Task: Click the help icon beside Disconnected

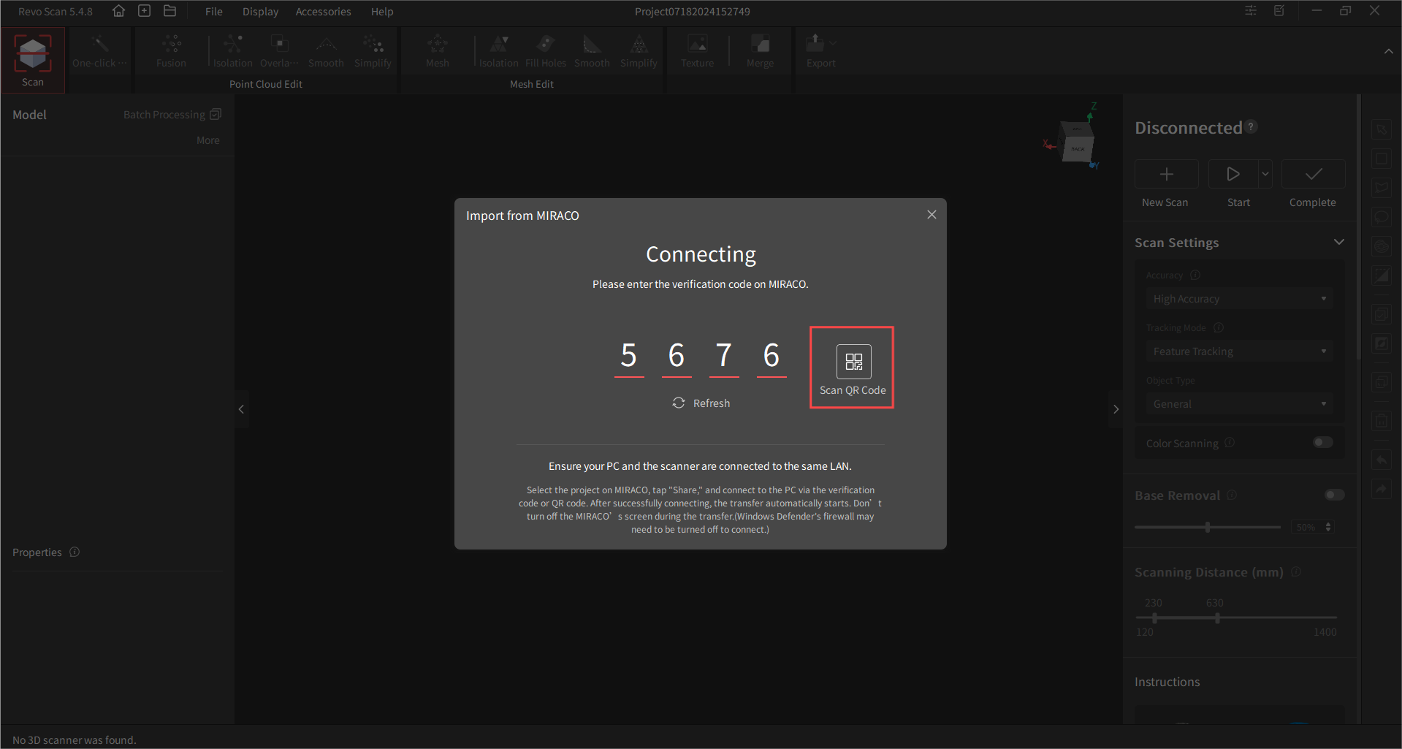Action: (x=1251, y=126)
